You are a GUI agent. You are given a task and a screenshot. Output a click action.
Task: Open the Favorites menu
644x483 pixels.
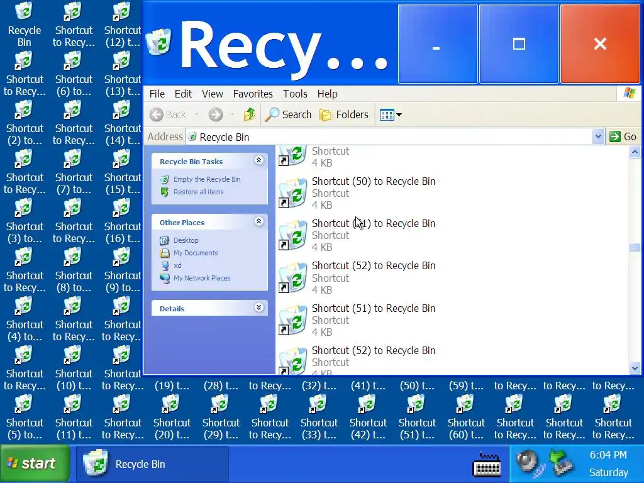(253, 94)
